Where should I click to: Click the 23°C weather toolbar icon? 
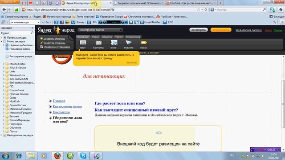click(x=168, y=22)
